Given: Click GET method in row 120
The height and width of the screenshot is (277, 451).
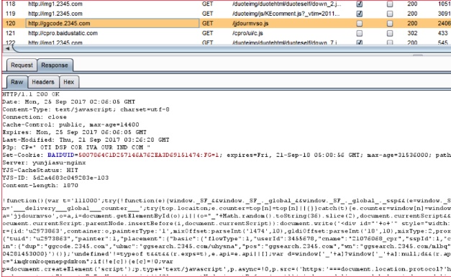Looking at the screenshot, I should 207,24.
